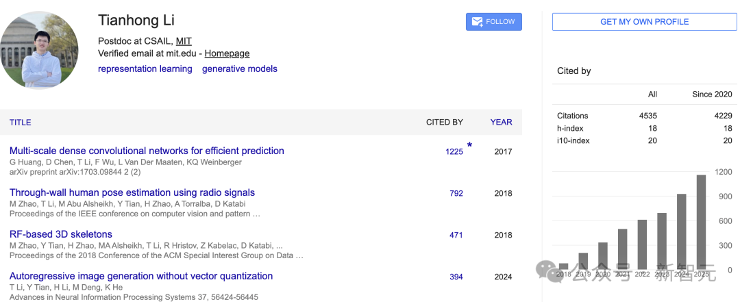The width and height of the screenshot is (740, 302).
Task: Click the asterisk beside 1225 citations
Action: pos(469,145)
